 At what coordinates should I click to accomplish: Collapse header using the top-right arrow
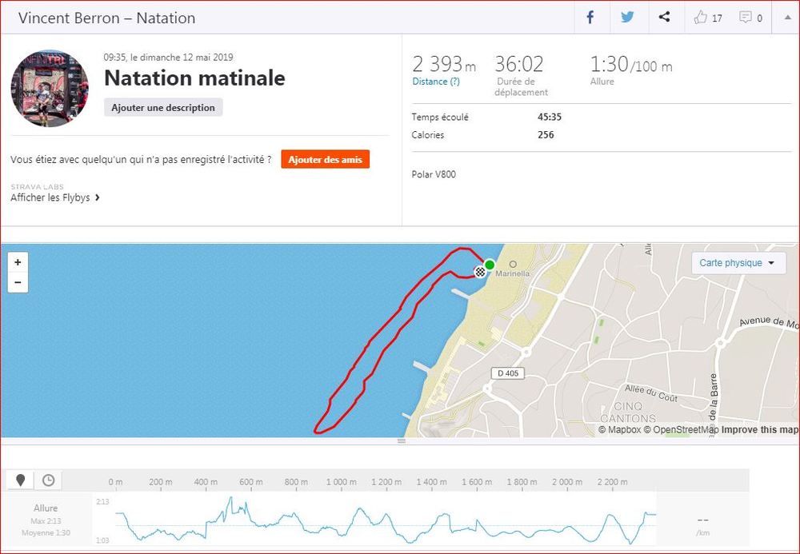[x=785, y=18]
